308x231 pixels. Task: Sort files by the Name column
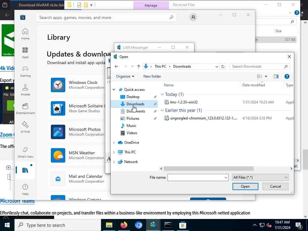pyautogui.click(x=169, y=85)
